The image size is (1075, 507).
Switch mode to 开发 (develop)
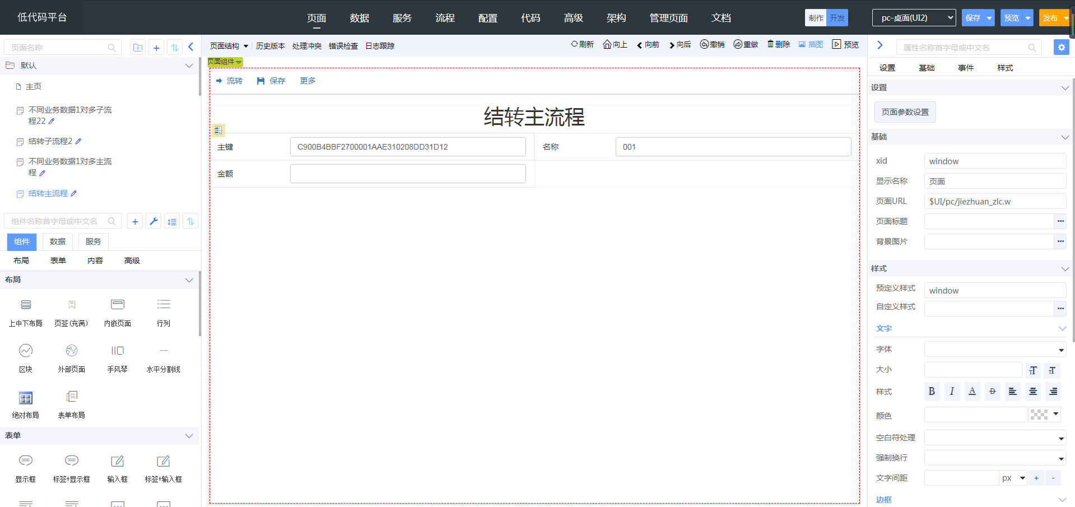837,18
